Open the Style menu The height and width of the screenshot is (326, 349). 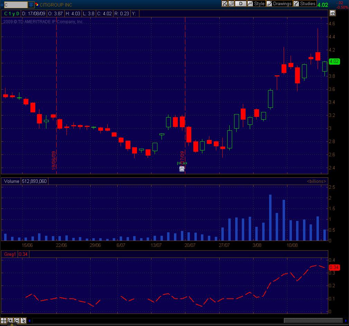256,3
